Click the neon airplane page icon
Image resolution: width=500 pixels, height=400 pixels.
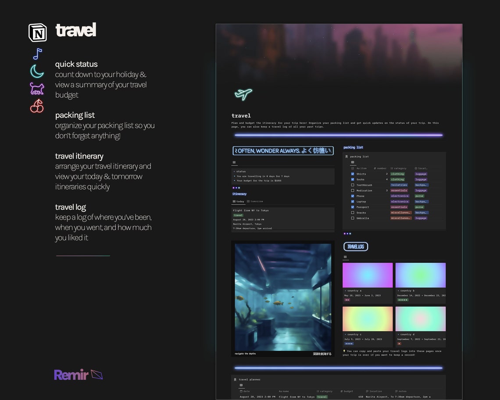tap(243, 94)
